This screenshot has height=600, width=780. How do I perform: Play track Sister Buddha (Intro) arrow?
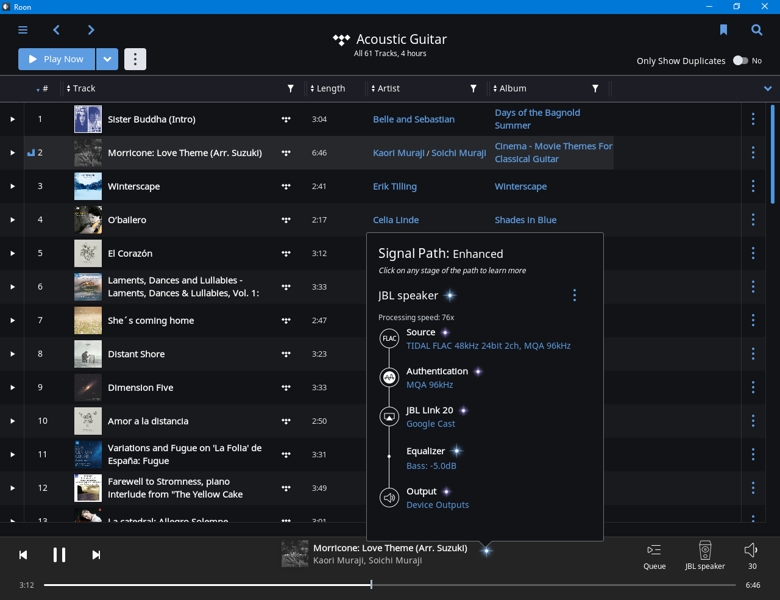12,119
